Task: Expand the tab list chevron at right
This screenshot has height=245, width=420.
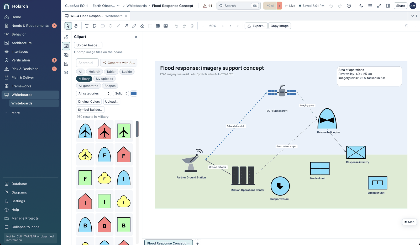Action: (x=414, y=16)
